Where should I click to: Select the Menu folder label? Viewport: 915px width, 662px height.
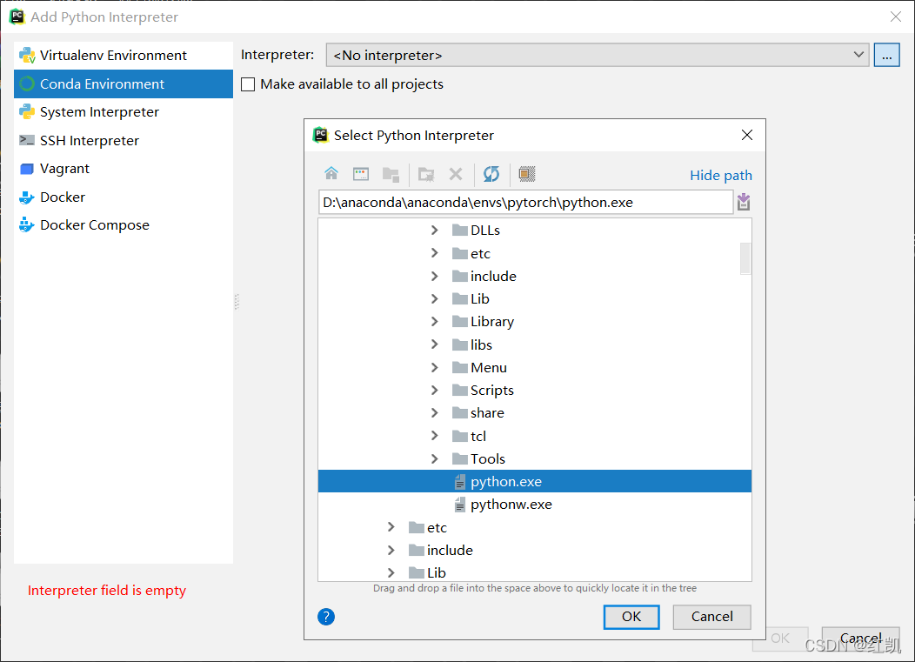489,367
